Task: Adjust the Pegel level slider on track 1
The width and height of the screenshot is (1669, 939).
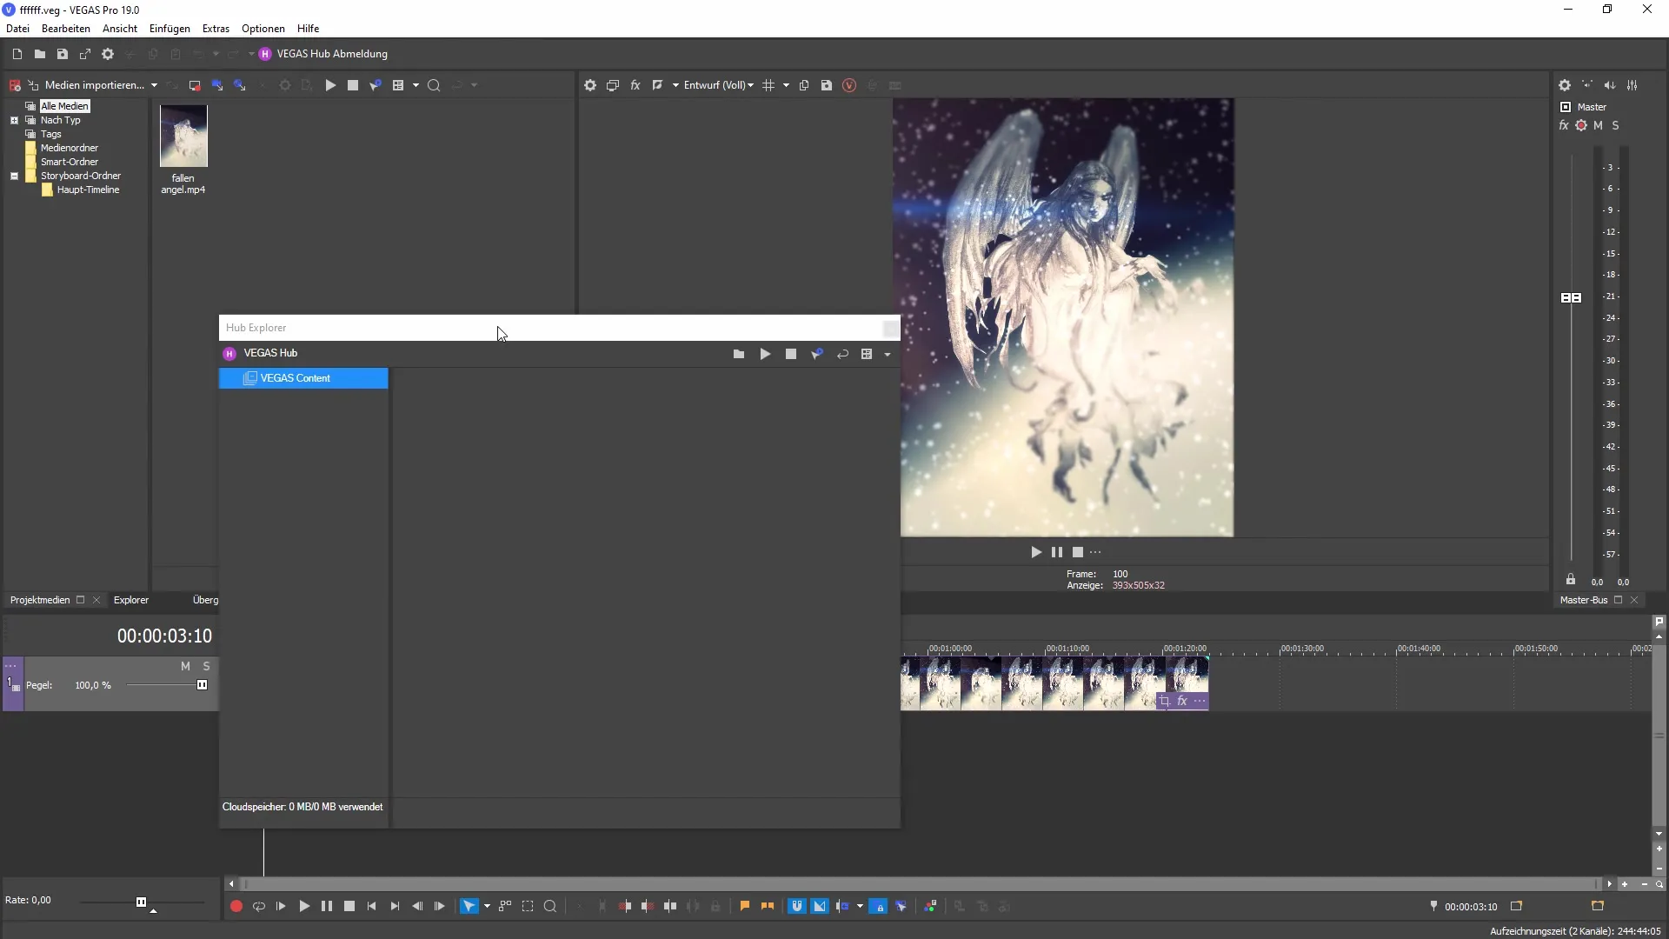Action: point(203,685)
